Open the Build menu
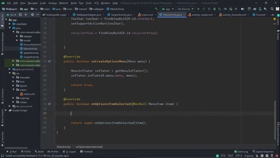 (74, 3)
